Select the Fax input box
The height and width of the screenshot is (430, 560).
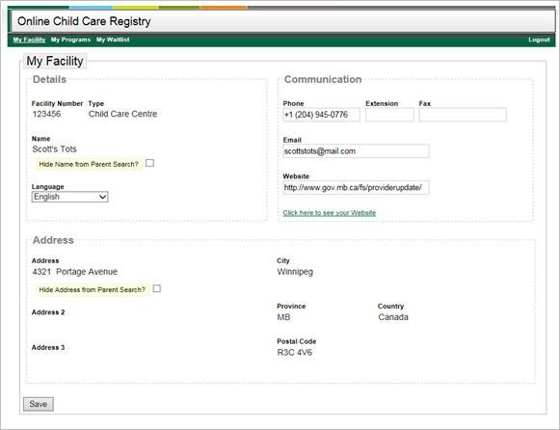coord(463,115)
